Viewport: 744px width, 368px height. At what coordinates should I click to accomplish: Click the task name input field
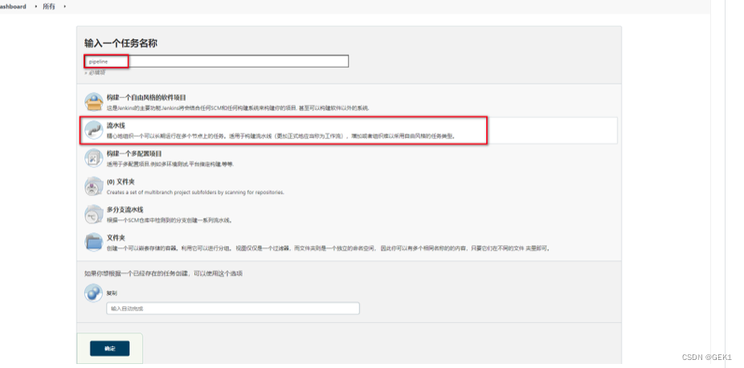pyautogui.click(x=216, y=61)
